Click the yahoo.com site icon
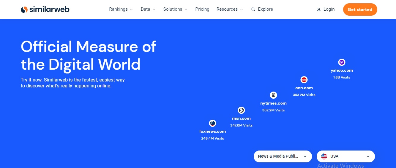This screenshot has width=396, height=168. [342, 62]
